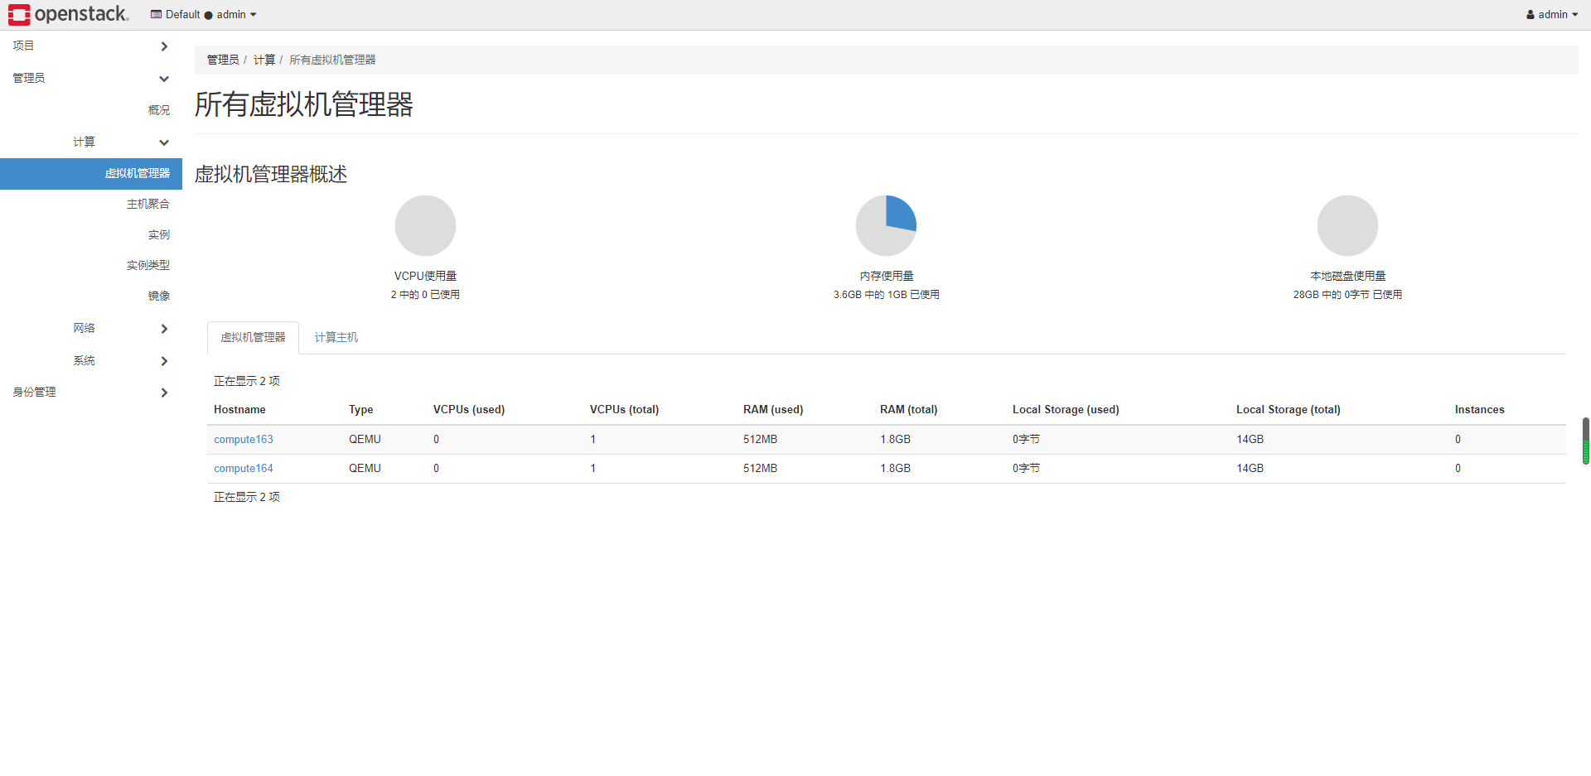The image size is (1591, 776).
Task: Click the domain icon beside Default
Action: pos(155,14)
